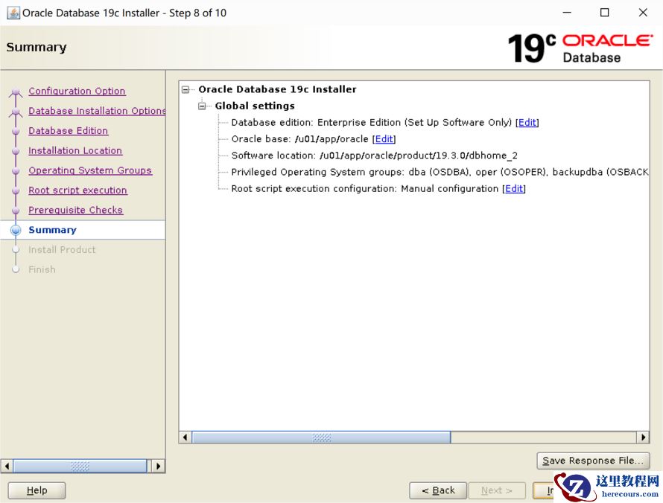The image size is (663, 503).
Task: Edit the Database edition setting
Action: pyautogui.click(x=527, y=123)
